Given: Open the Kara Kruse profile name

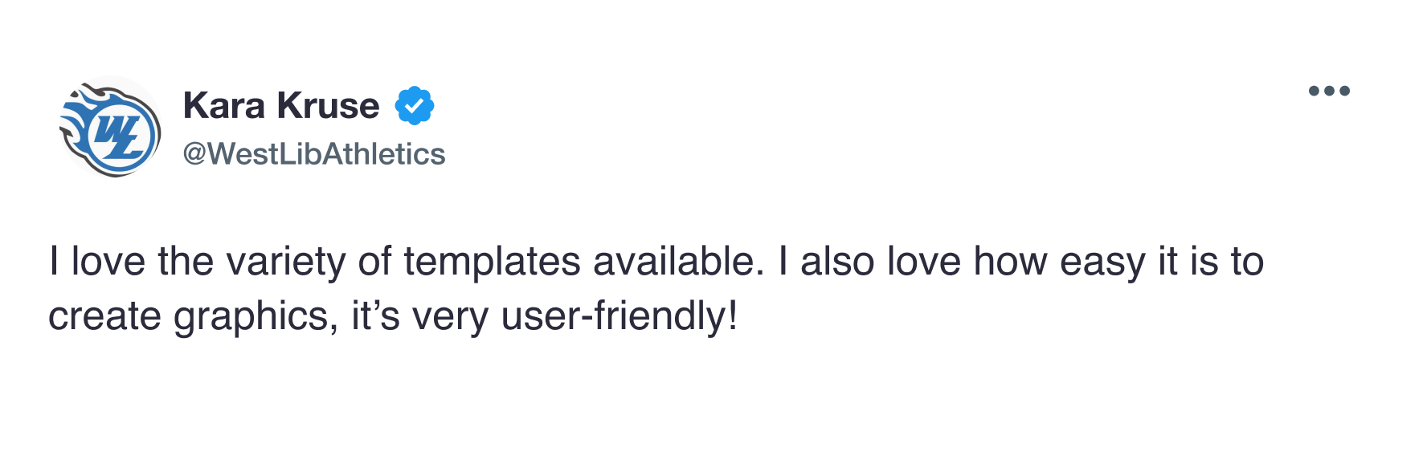Looking at the screenshot, I should [x=281, y=106].
